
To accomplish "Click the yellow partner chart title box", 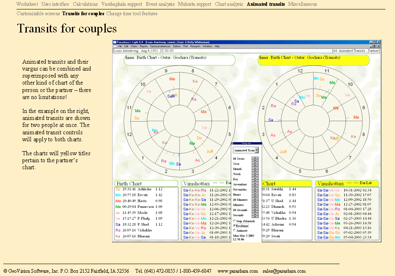I will point(314,60).
